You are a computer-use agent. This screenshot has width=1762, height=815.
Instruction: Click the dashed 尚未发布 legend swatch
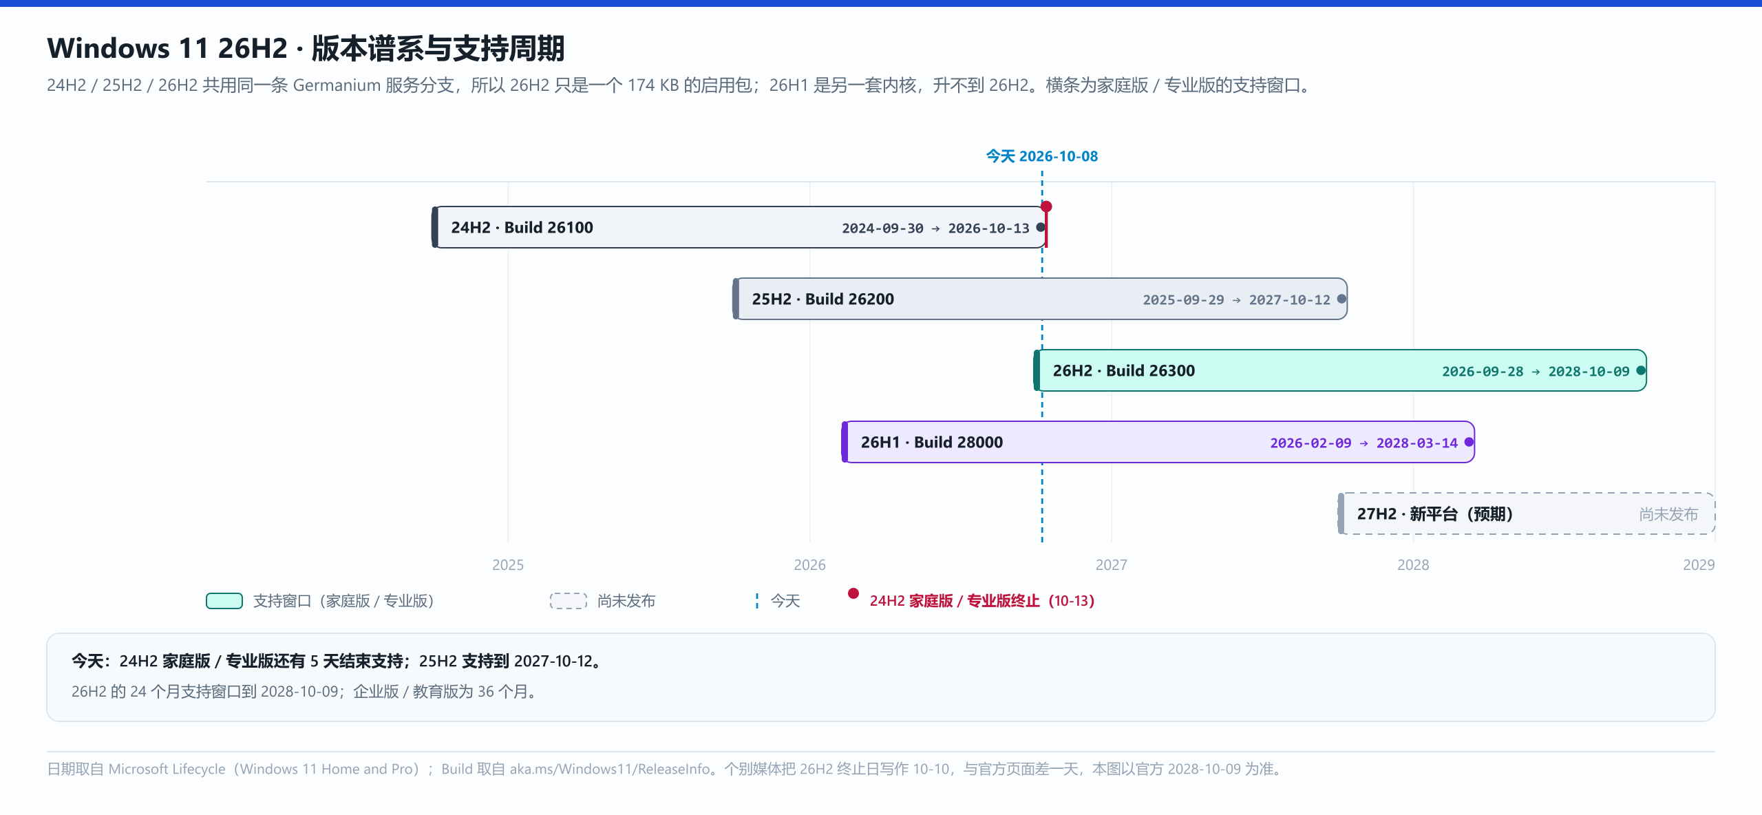click(x=569, y=601)
